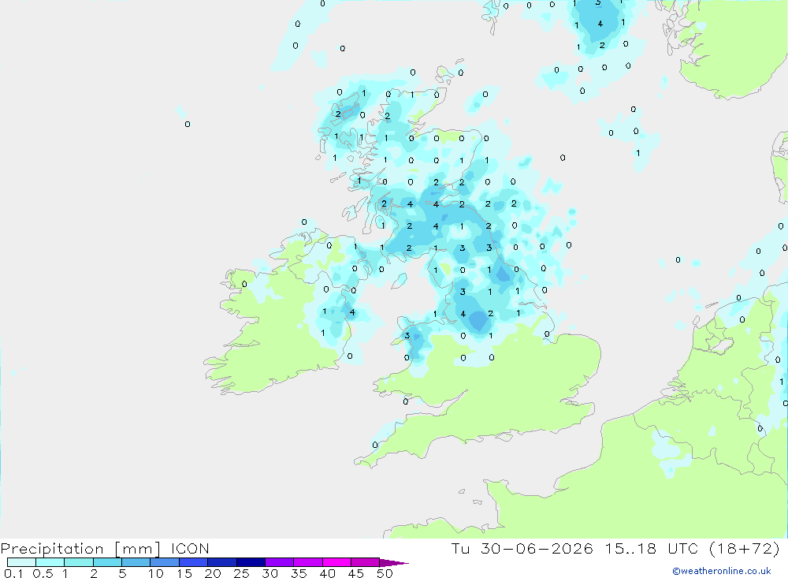The height and width of the screenshot is (578, 788).
Task: Click the 20–25 mm dark blue legend swatch
Action: tap(222, 562)
